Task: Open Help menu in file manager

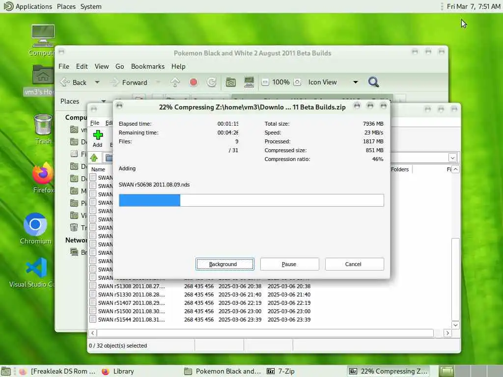Action: 178,66
